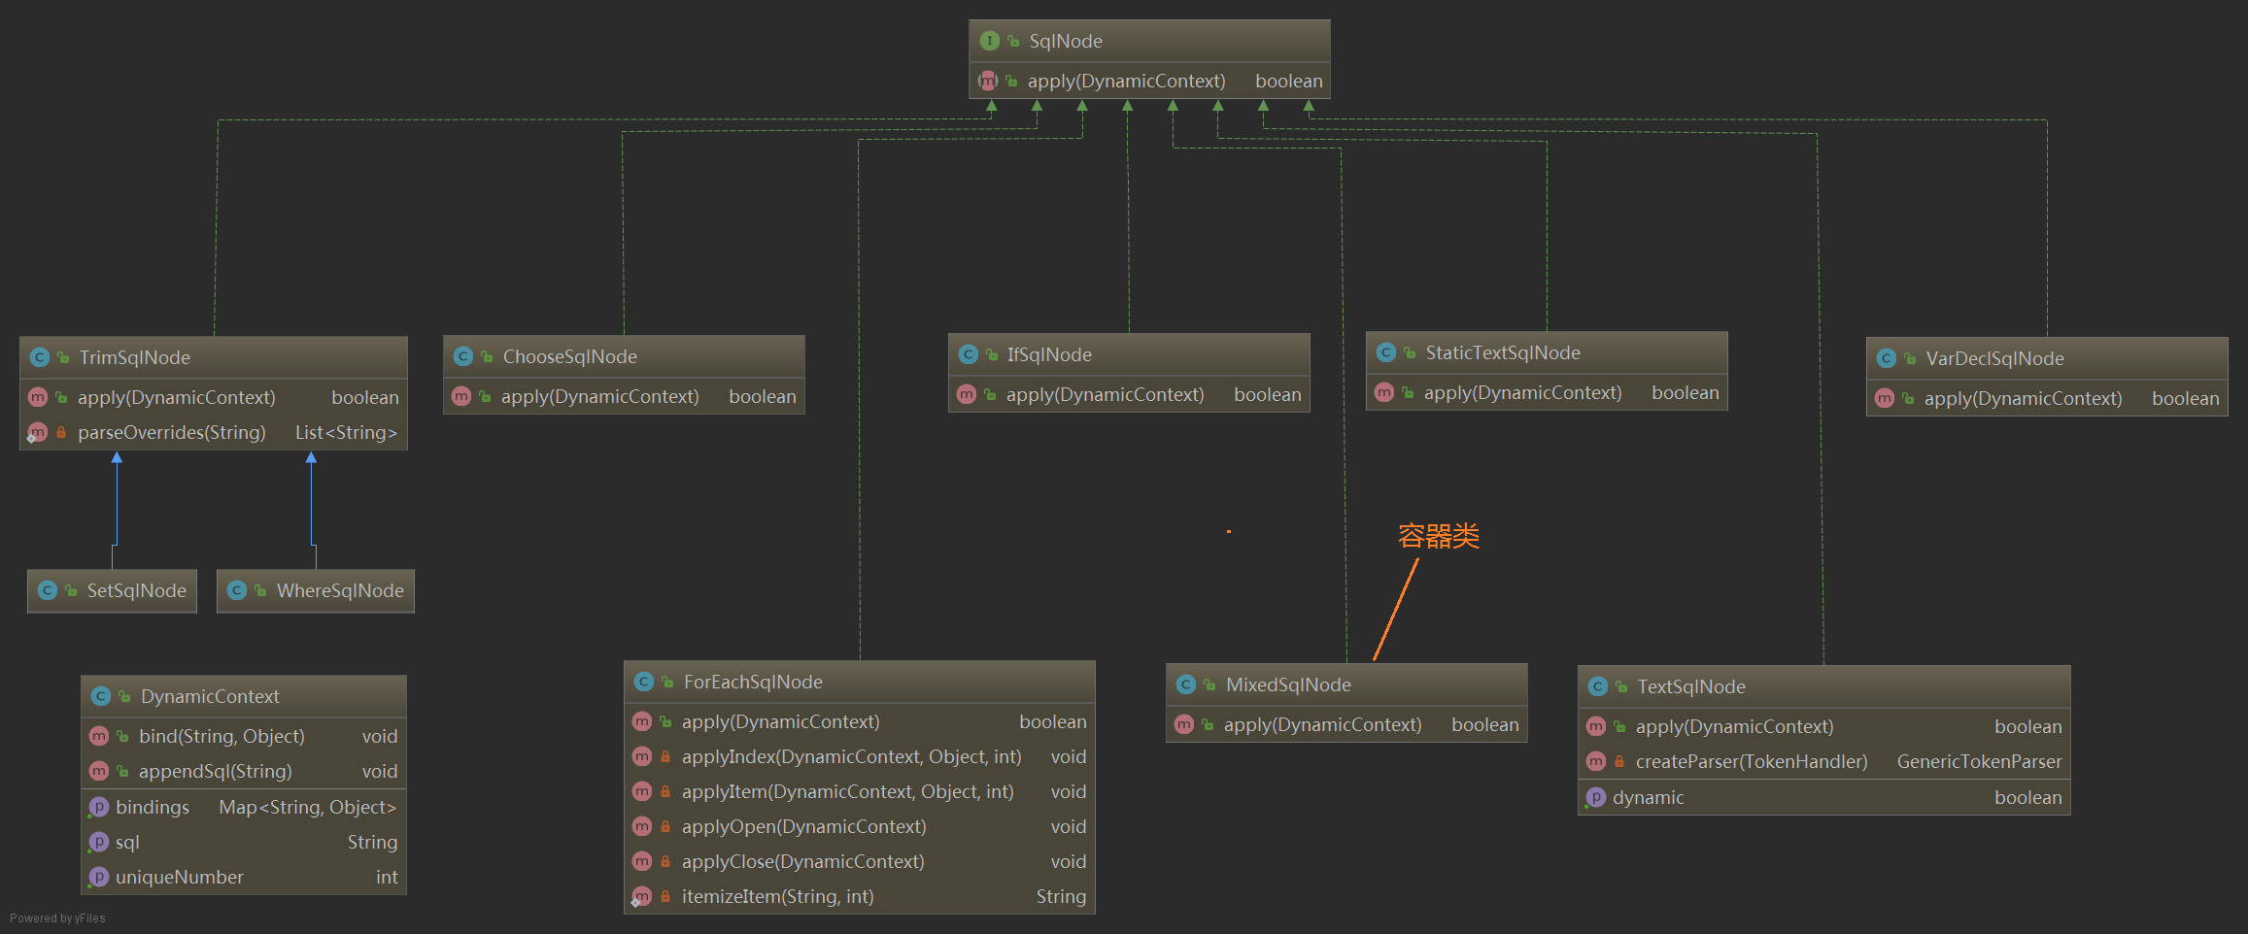
Task: Click the StaticTextSqlNode class icon
Action: click(1386, 352)
